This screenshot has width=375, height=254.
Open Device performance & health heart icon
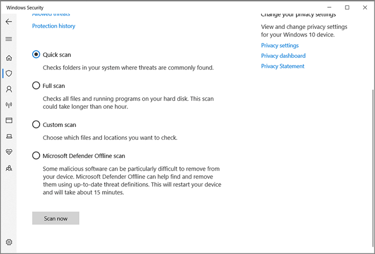click(9, 152)
